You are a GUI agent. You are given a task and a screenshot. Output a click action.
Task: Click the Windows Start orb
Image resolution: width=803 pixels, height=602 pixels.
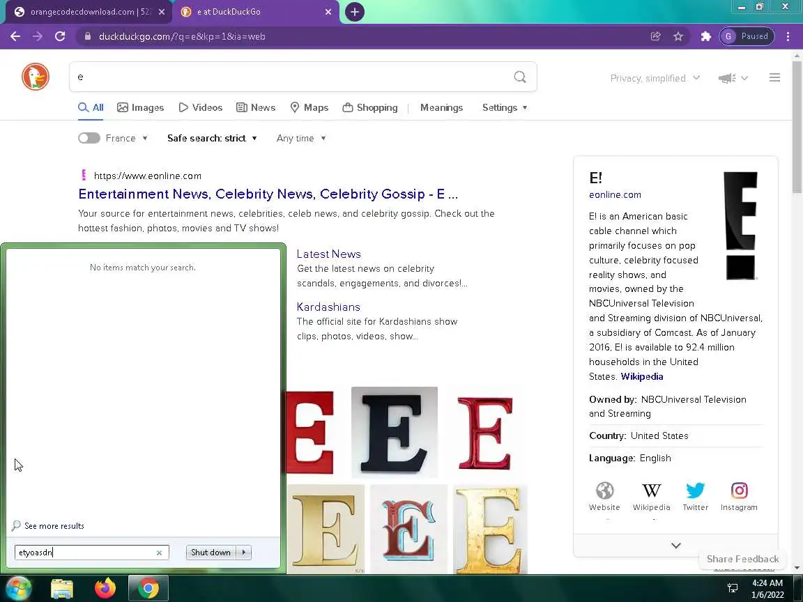coord(18,588)
